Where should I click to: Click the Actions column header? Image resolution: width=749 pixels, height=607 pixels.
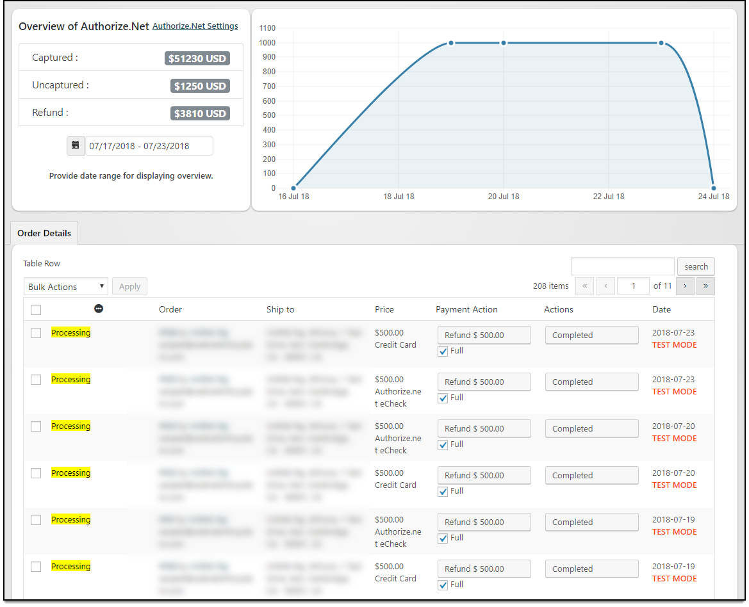point(559,309)
